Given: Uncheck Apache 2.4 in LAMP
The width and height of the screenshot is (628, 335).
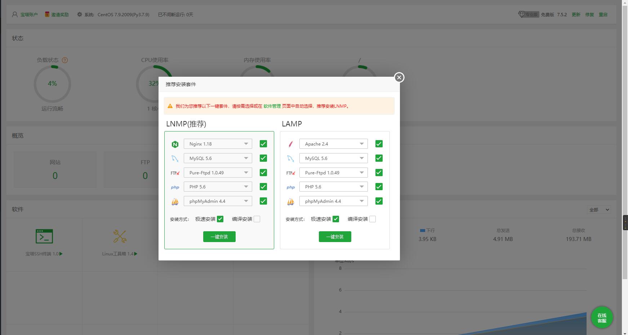Looking at the screenshot, I should pyautogui.click(x=379, y=144).
